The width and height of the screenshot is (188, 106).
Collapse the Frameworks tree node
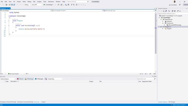click(163, 23)
